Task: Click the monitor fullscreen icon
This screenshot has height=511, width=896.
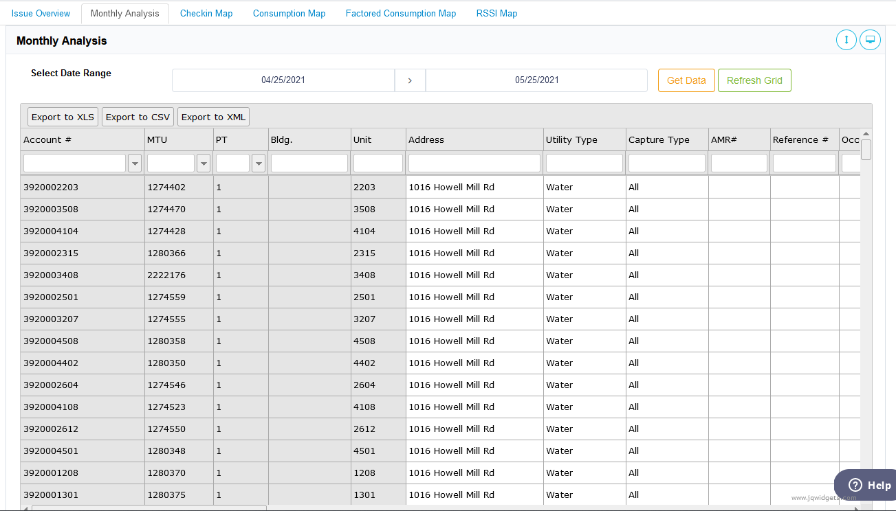Action: click(870, 40)
